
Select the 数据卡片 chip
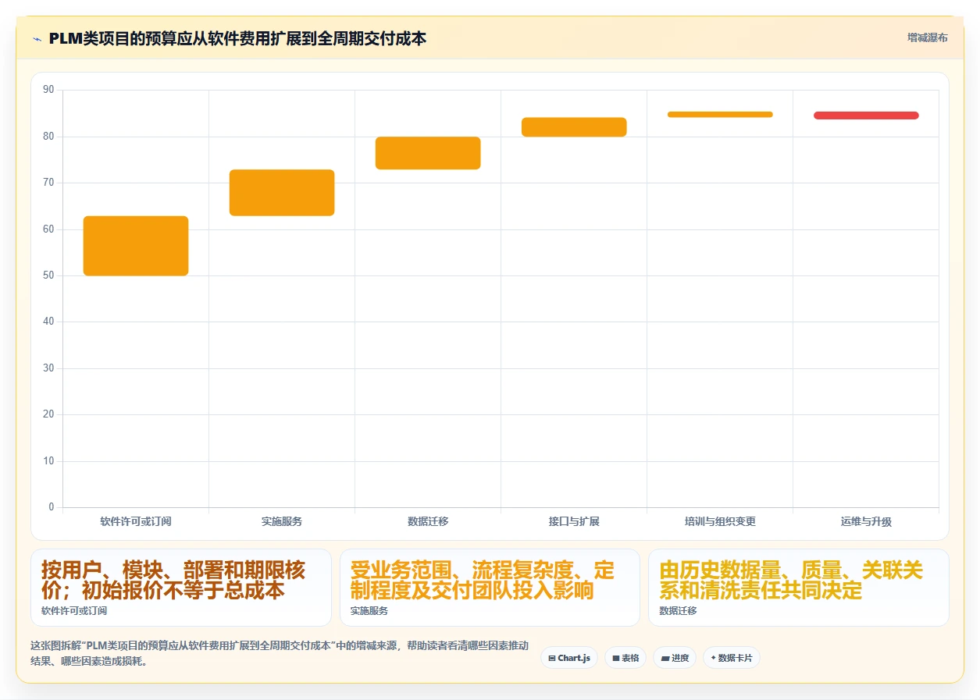[732, 658]
